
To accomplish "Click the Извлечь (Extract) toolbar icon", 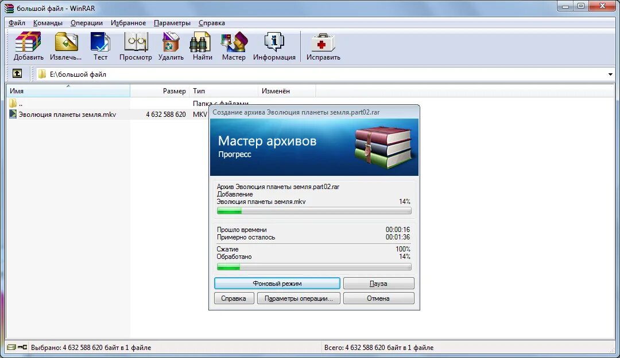I will click(x=66, y=42).
